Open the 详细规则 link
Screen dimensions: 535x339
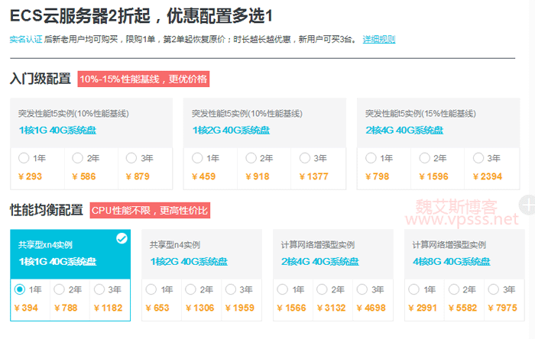pos(379,39)
